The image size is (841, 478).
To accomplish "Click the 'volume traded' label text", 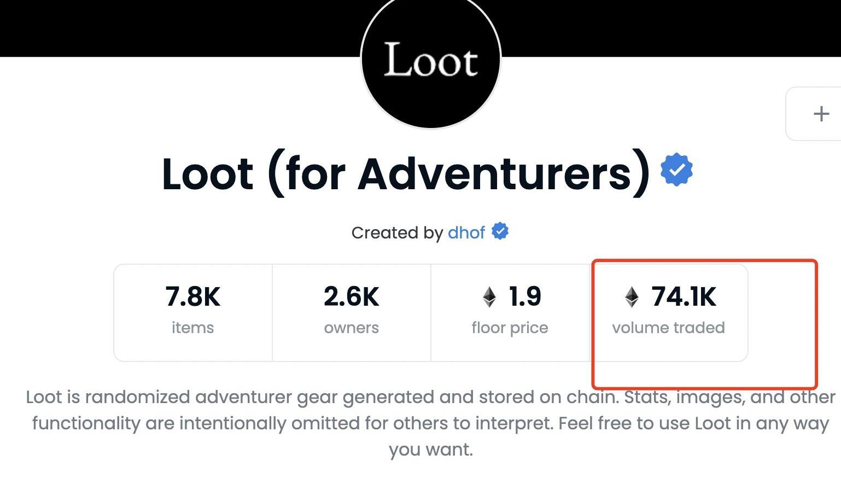I will [668, 328].
